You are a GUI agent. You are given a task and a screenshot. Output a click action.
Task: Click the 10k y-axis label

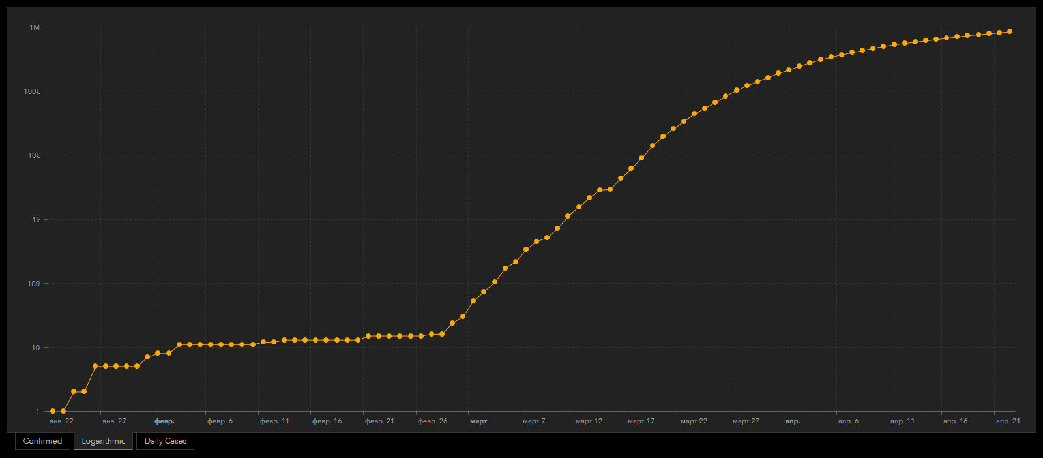tap(34, 155)
